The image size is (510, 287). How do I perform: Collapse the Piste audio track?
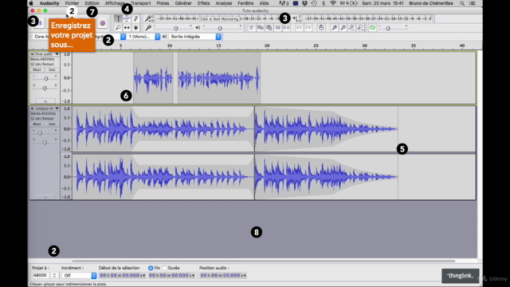[x=45, y=101]
